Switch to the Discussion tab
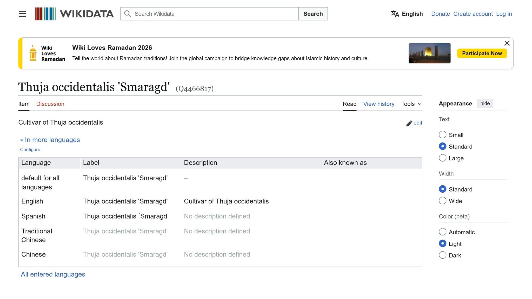The height and width of the screenshot is (299, 532). (x=50, y=104)
